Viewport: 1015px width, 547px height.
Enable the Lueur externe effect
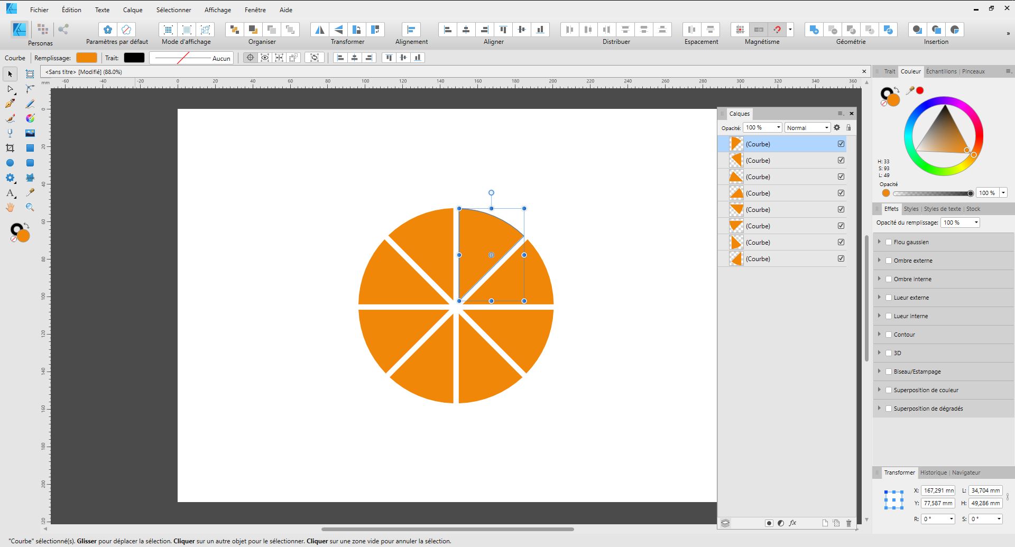[889, 298]
